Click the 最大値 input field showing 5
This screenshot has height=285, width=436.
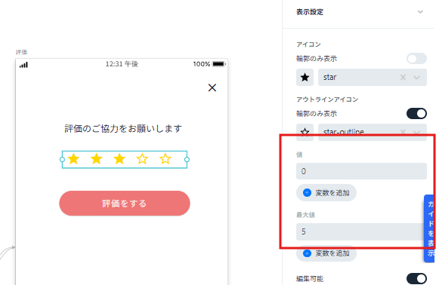pyautogui.click(x=360, y=231)
